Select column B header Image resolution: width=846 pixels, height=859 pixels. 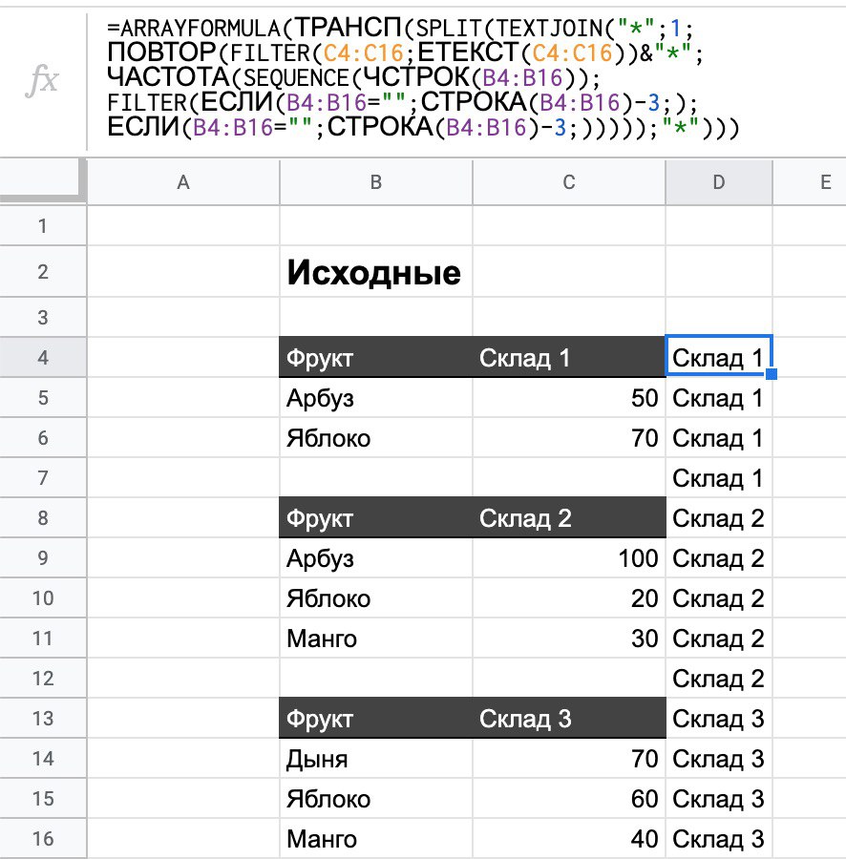[376, 182]
